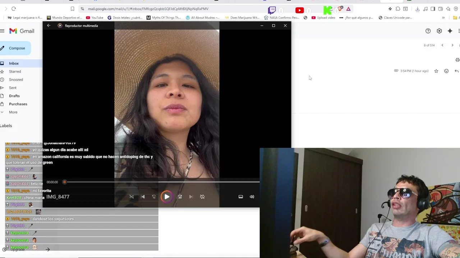Click 'IMG_8477' video title

pyautogui.click(x=58, y=197)
